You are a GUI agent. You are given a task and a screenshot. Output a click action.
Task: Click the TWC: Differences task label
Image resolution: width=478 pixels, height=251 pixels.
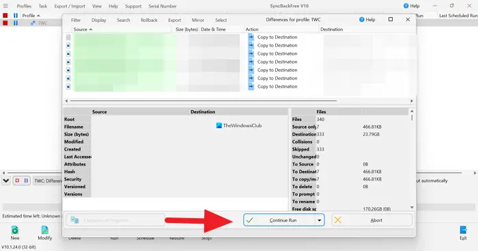click(x=48, y=181)
